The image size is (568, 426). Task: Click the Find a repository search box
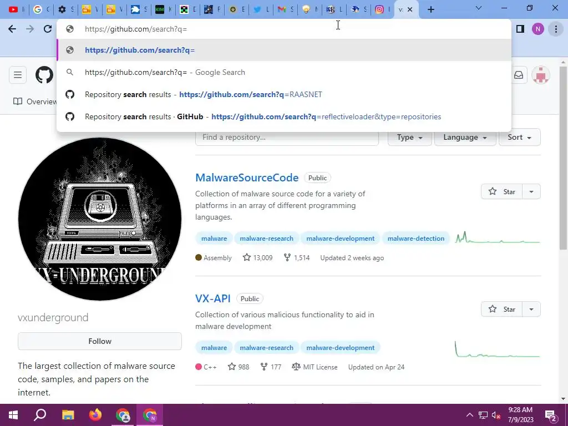pyautogui.click(x=287, y=138)
